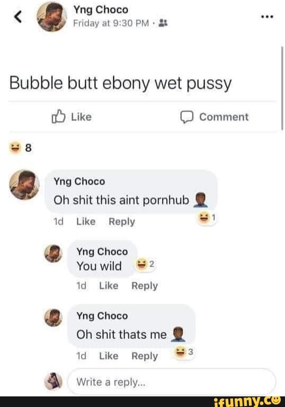Open the friends audience icon beside the timestamp
The image size is (285, 407).
[x=163, y=23]
